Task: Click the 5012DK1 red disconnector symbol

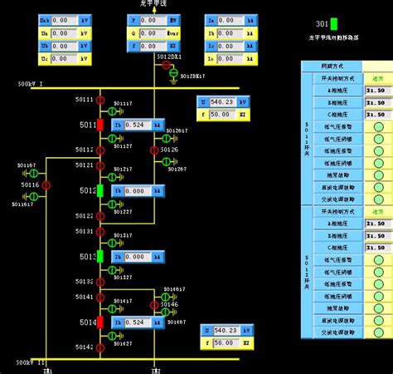Action: [166, 65]
